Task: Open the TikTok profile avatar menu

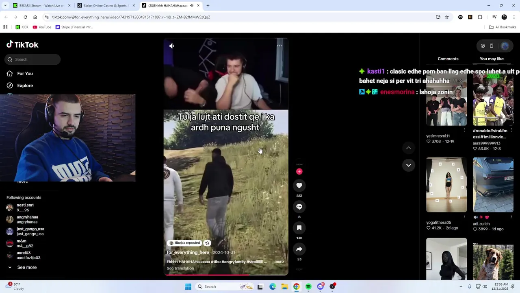Action: [505, 46]
